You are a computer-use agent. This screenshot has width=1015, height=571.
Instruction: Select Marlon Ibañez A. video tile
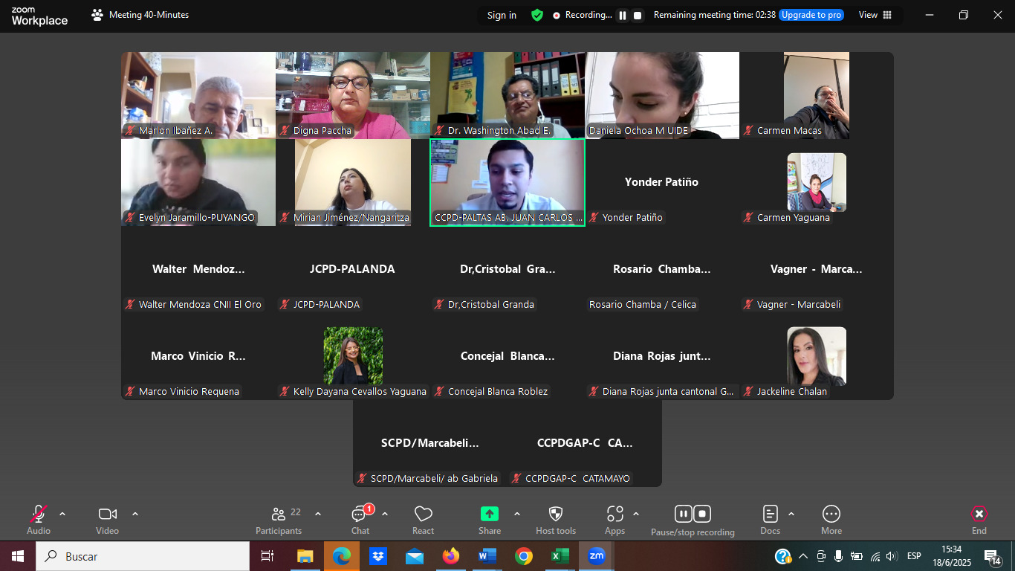point(198,95)
